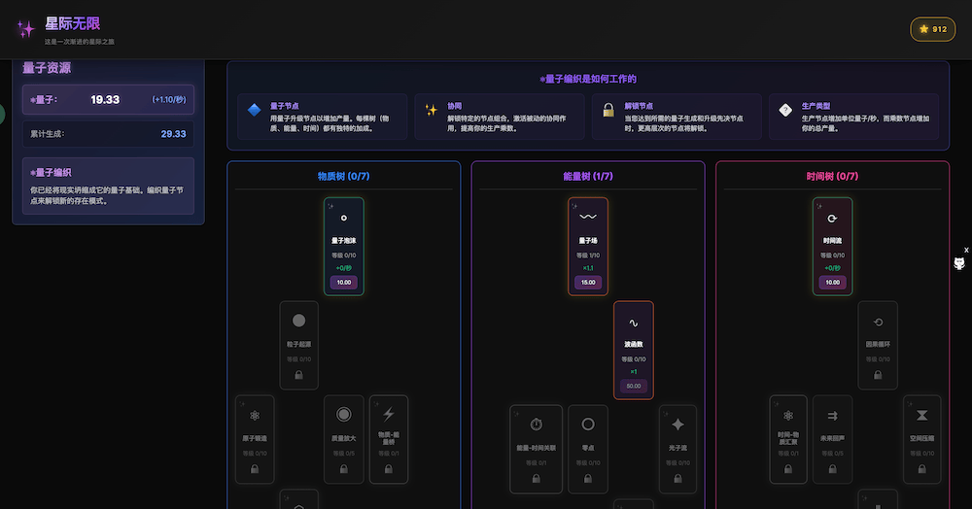Image resolution: width=972 pixels, height=509 pixels.
Task: Click the 物质-能量桥 lightning bolt node
Action: tap(388, 439)
